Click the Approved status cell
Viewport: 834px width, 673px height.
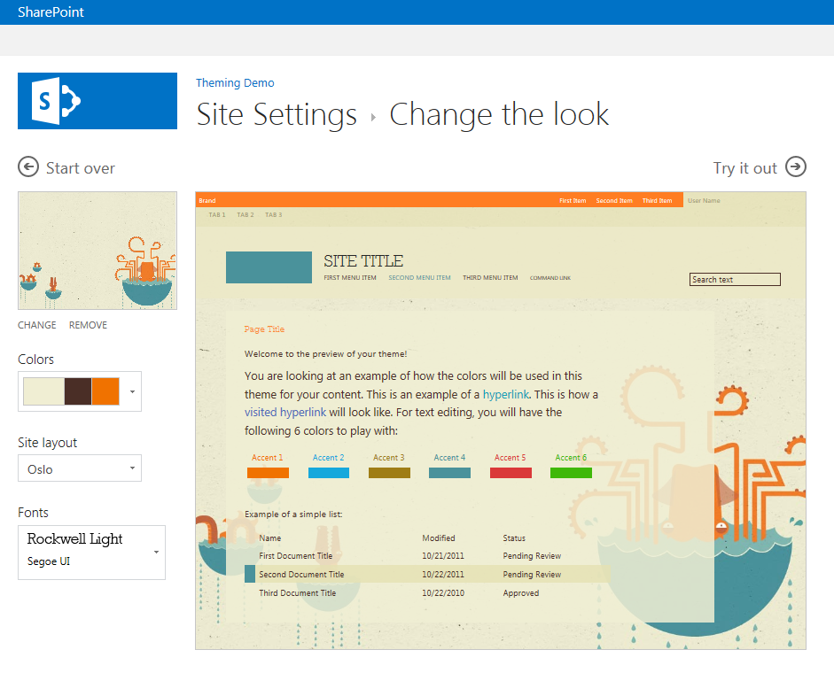(x=521, y=592)
